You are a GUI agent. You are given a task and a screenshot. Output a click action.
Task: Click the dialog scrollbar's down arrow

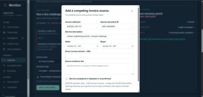click(138, 91)
